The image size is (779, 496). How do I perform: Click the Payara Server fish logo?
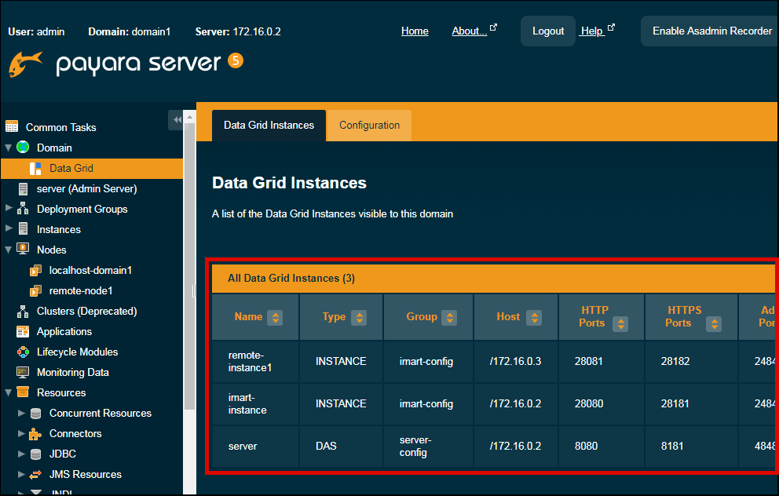click(x=26, y=64)
